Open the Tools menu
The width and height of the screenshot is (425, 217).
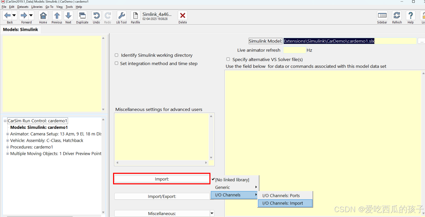pos(69,7)
